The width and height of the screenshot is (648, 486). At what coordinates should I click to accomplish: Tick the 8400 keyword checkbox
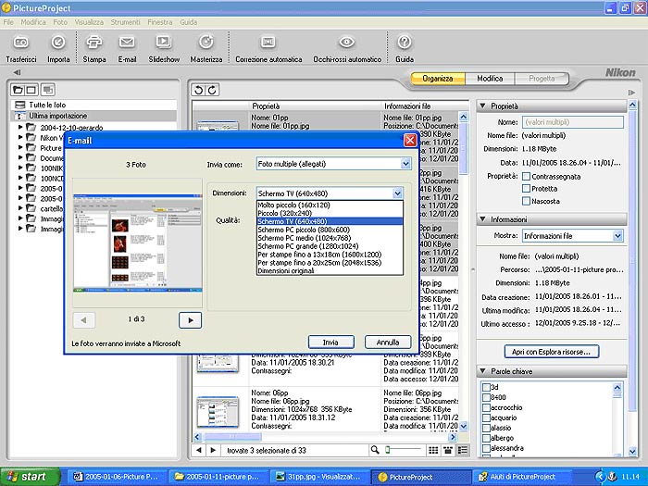(486, 397)
